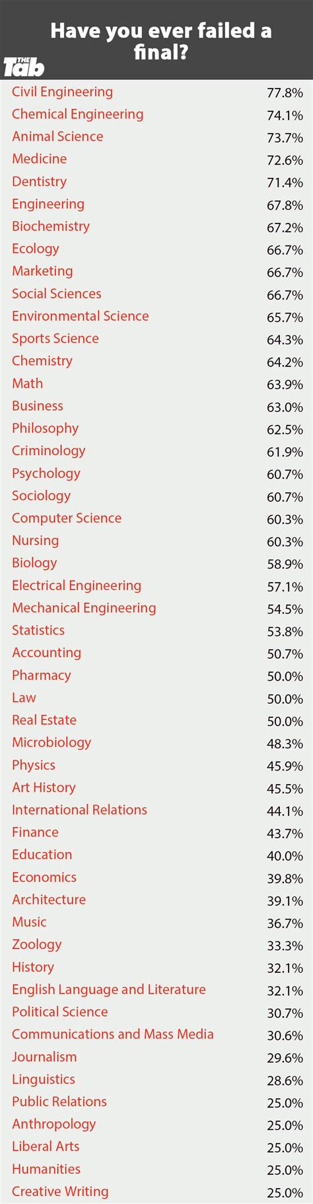Select the 28.6% value beside Linguistics

coord(285,1081)
